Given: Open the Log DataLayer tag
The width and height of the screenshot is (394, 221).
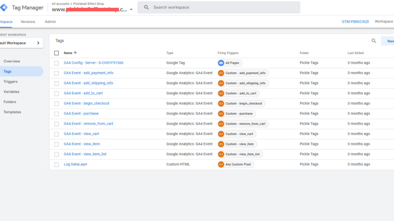Looking at the screenshot, I should [76, 164].
